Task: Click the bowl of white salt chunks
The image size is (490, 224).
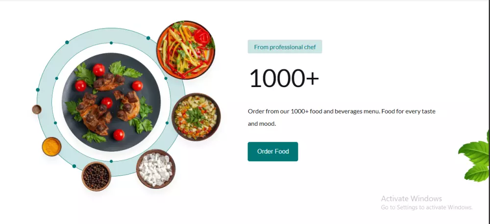Action: pyautogui.click(x=156, y=169)
